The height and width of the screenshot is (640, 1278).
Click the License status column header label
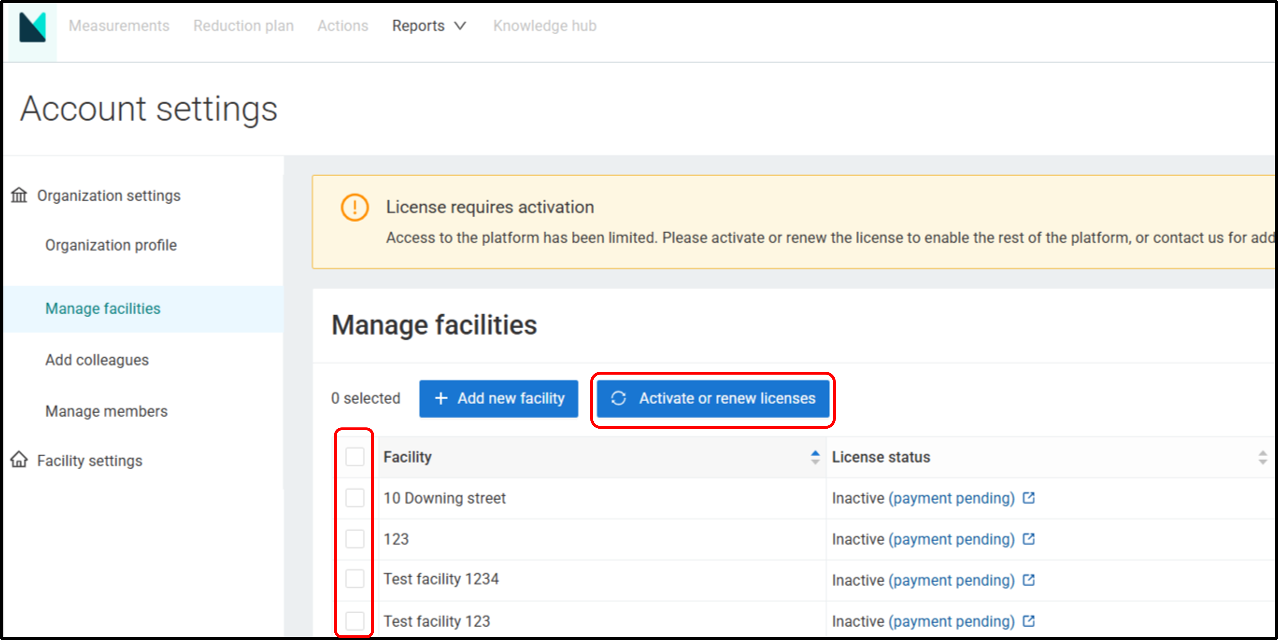[881, 457]
